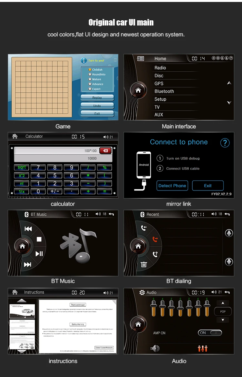Click Detect Phone button

pyautogui.click(x=172, y=186)
